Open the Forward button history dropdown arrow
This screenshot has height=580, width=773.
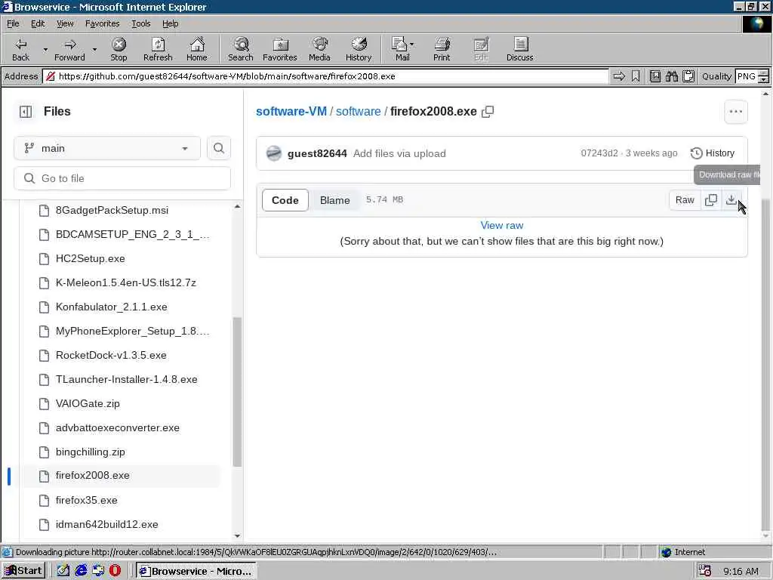94,49
